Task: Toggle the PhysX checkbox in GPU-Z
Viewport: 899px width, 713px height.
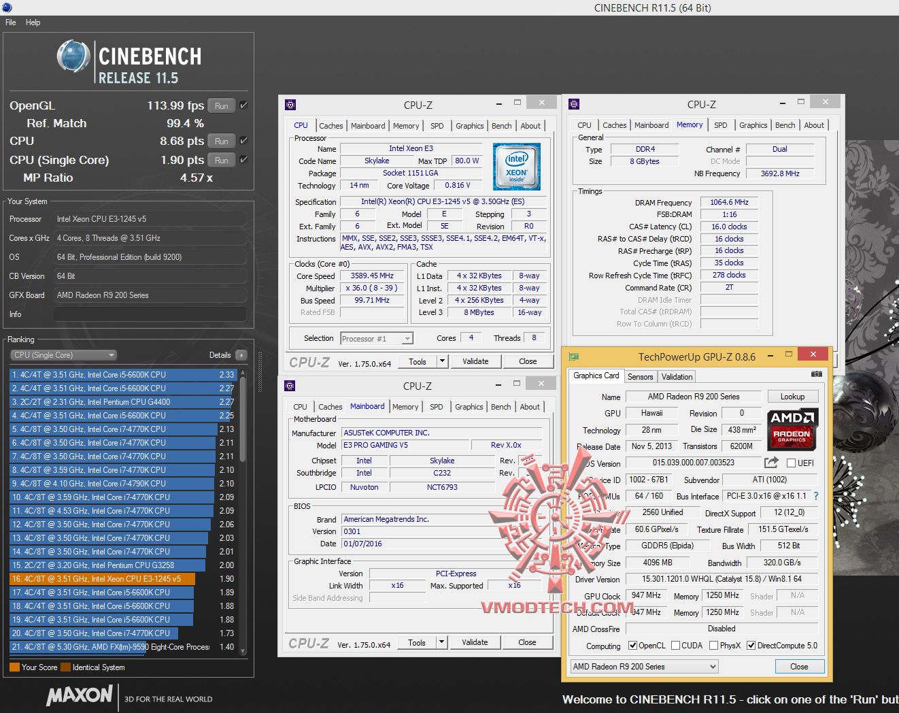Action: pos(713,646)
